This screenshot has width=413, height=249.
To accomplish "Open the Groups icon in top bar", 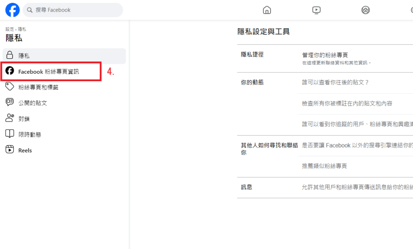I will [x=366, y=10].
